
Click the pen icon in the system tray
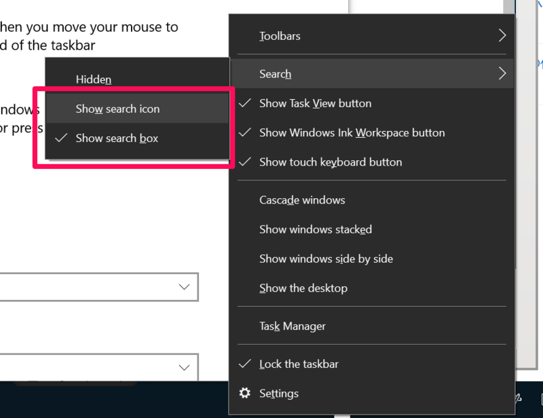pyautogui.click(x=518, y=397)
